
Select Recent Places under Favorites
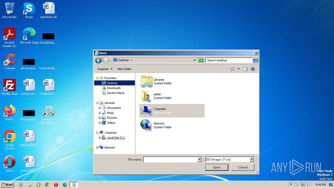pyautogui.click(x=116, y=93)
